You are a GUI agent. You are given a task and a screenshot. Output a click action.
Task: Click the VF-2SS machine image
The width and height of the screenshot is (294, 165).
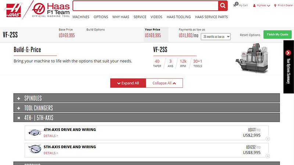(252, 58)
